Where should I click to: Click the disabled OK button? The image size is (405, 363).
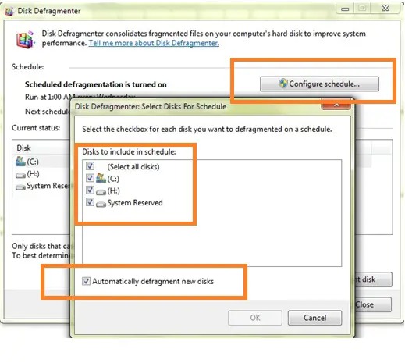pyautogui.click(x=255, y=318)
